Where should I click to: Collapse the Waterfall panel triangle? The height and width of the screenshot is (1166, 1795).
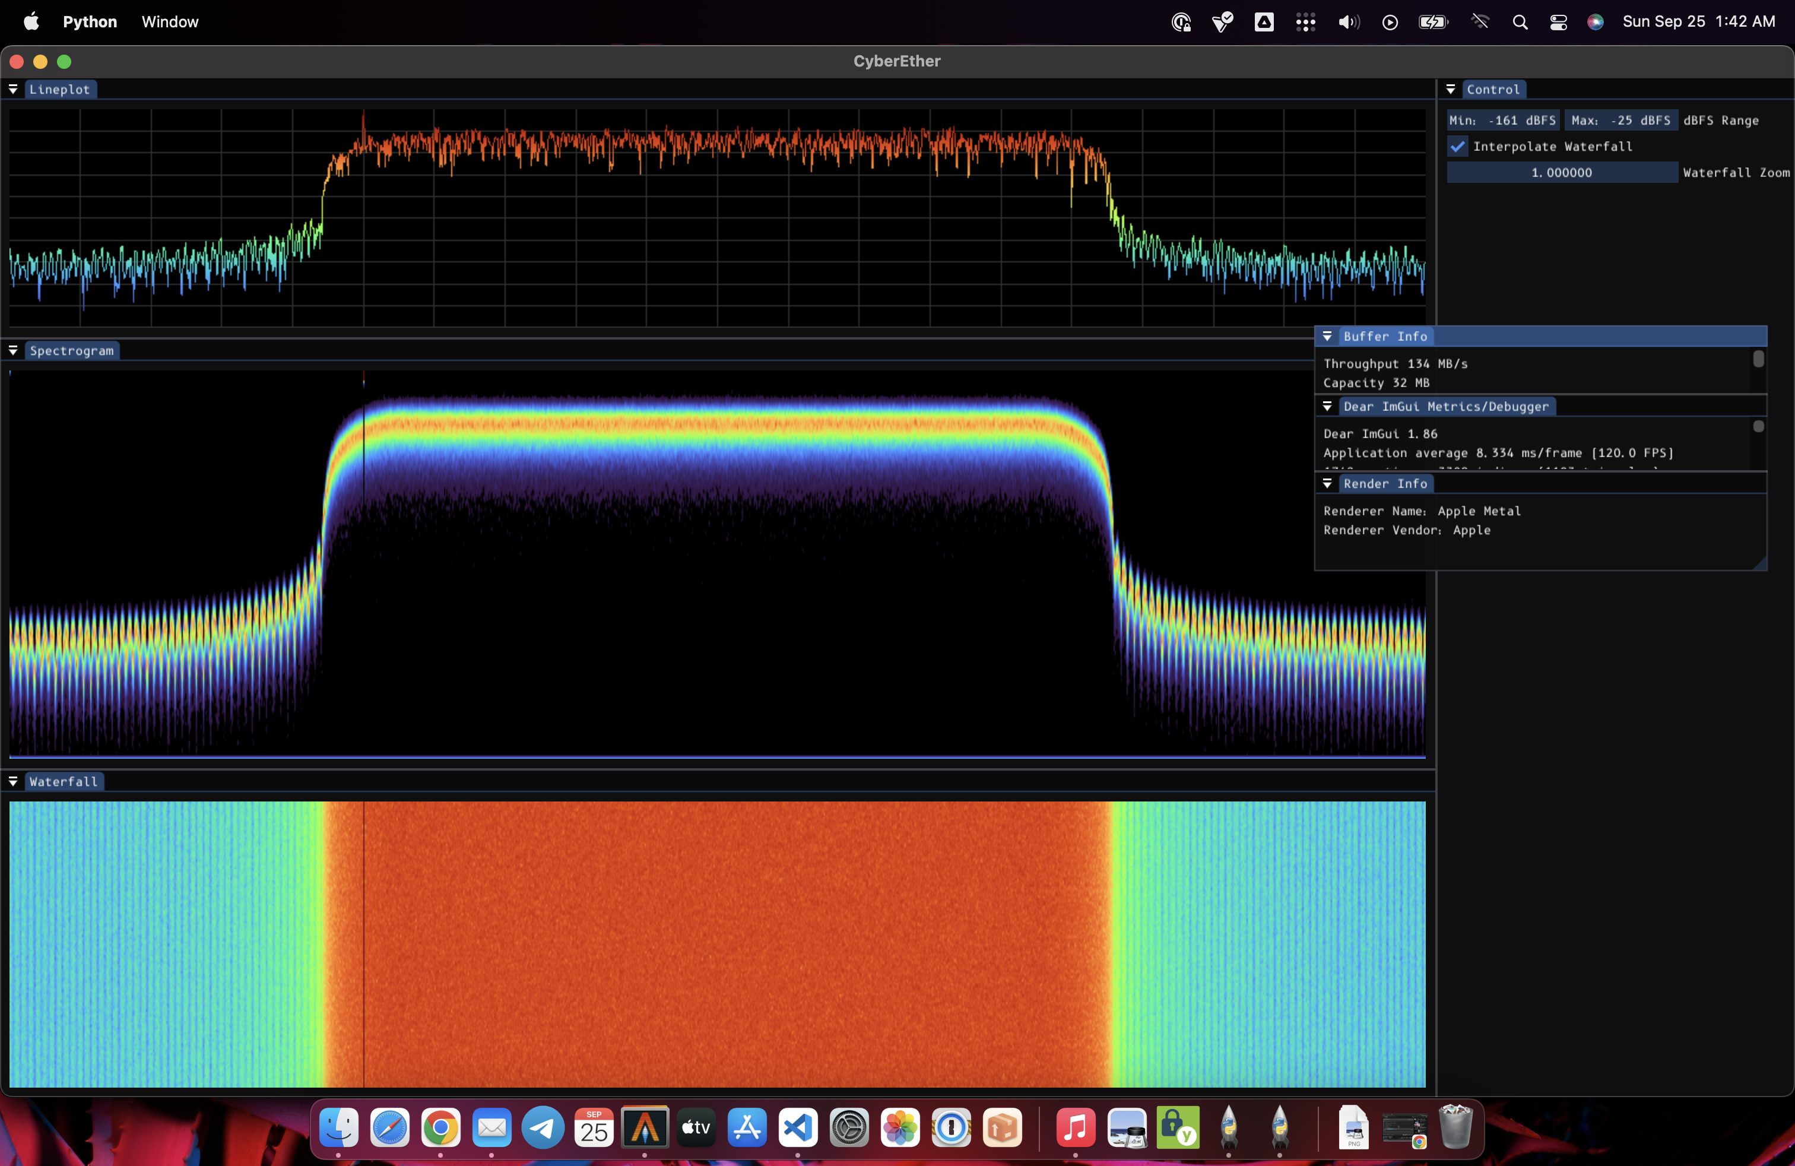pos(13,781)
